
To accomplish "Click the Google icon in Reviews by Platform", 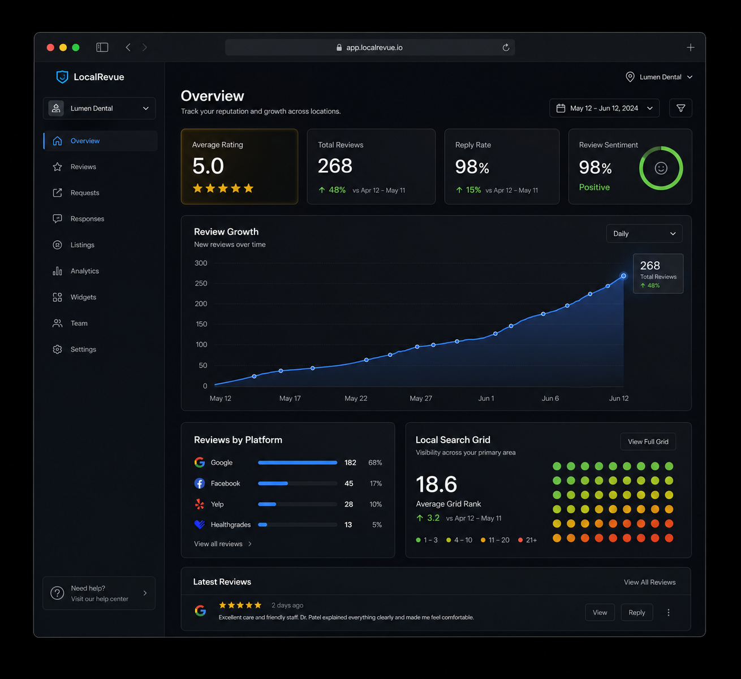I will 200,462.
